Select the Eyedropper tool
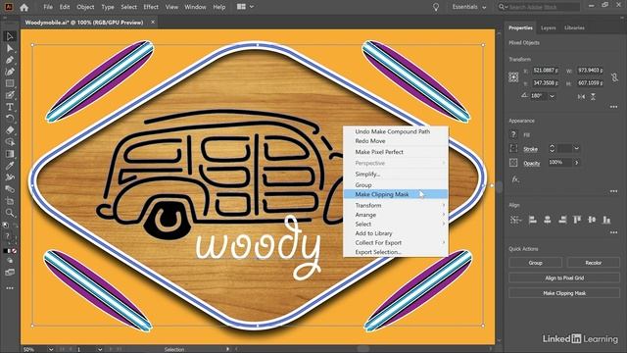Image resolution: width=627 pixels, height=353 pixels. (10, 166)
